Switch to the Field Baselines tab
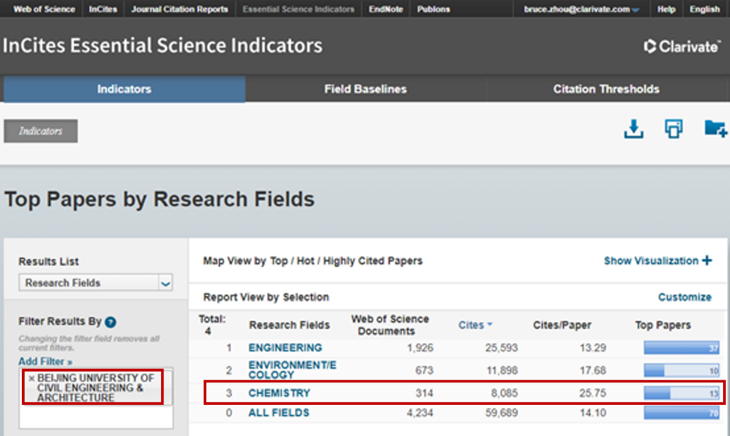The height and width of the screenshot is (436, 730). pos(365,89)
